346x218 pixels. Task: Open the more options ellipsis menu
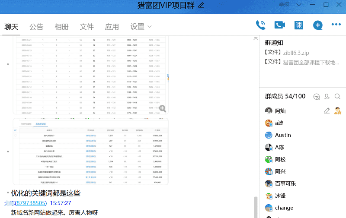click(x=336, y=25)
